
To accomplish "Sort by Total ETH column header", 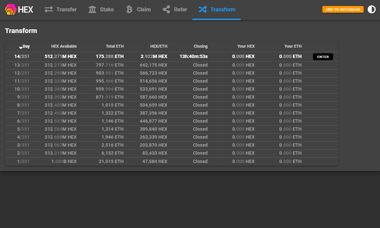I will (115, 46).
